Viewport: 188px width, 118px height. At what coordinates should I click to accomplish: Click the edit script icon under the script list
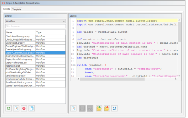[x=16, y=108]
